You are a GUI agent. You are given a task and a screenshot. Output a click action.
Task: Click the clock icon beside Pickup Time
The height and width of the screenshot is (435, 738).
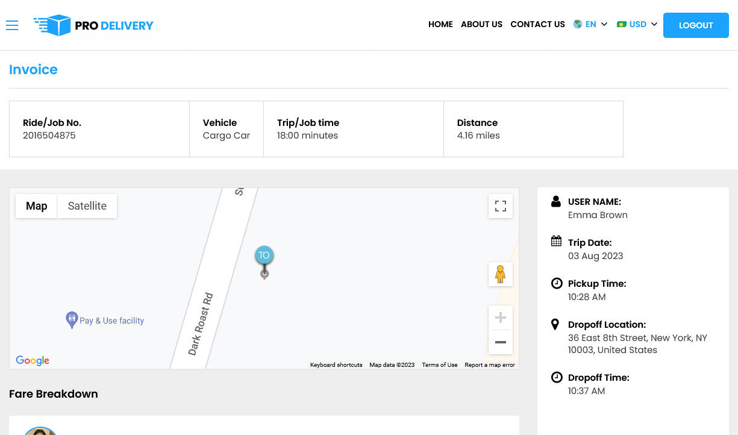click(556, 283)
